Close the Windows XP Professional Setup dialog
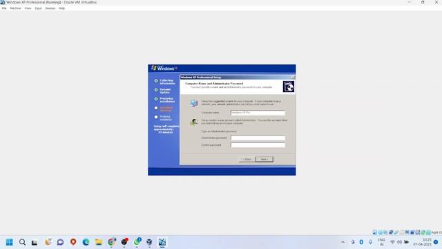This screenshot has height=249, width=442. 293,77
